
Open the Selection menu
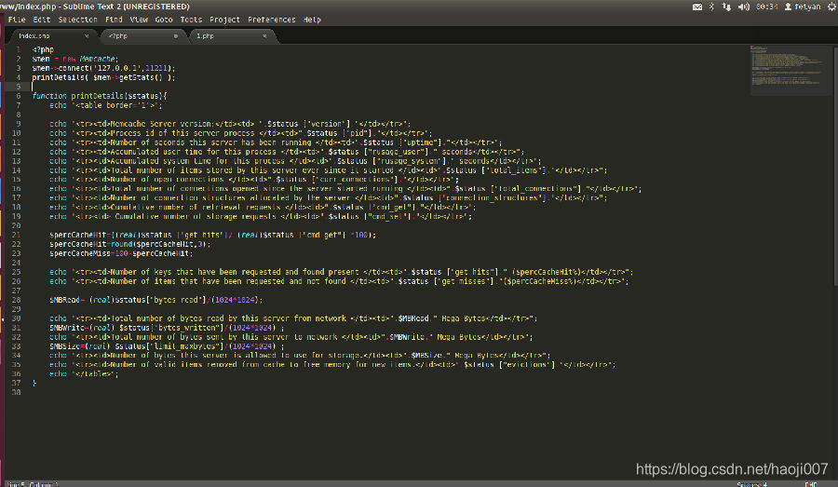click(77, 20)
